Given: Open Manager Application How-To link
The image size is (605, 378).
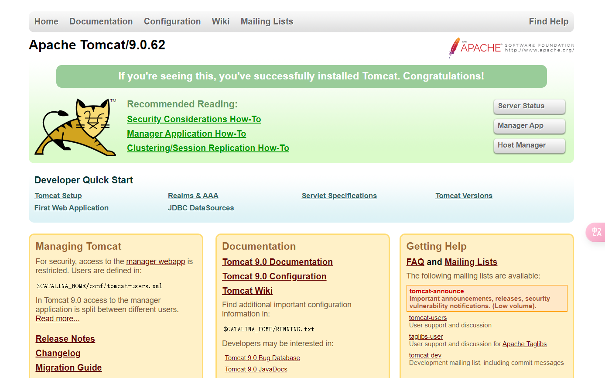Looking at the screenshot, I should tap(186, 134).
